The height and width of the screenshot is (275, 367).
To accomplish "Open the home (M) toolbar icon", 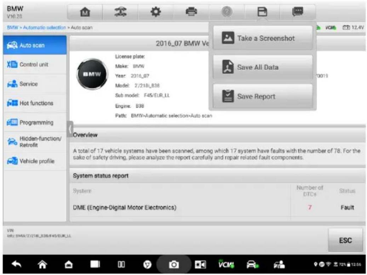I will pyautogui.click(x=85, y=12).
